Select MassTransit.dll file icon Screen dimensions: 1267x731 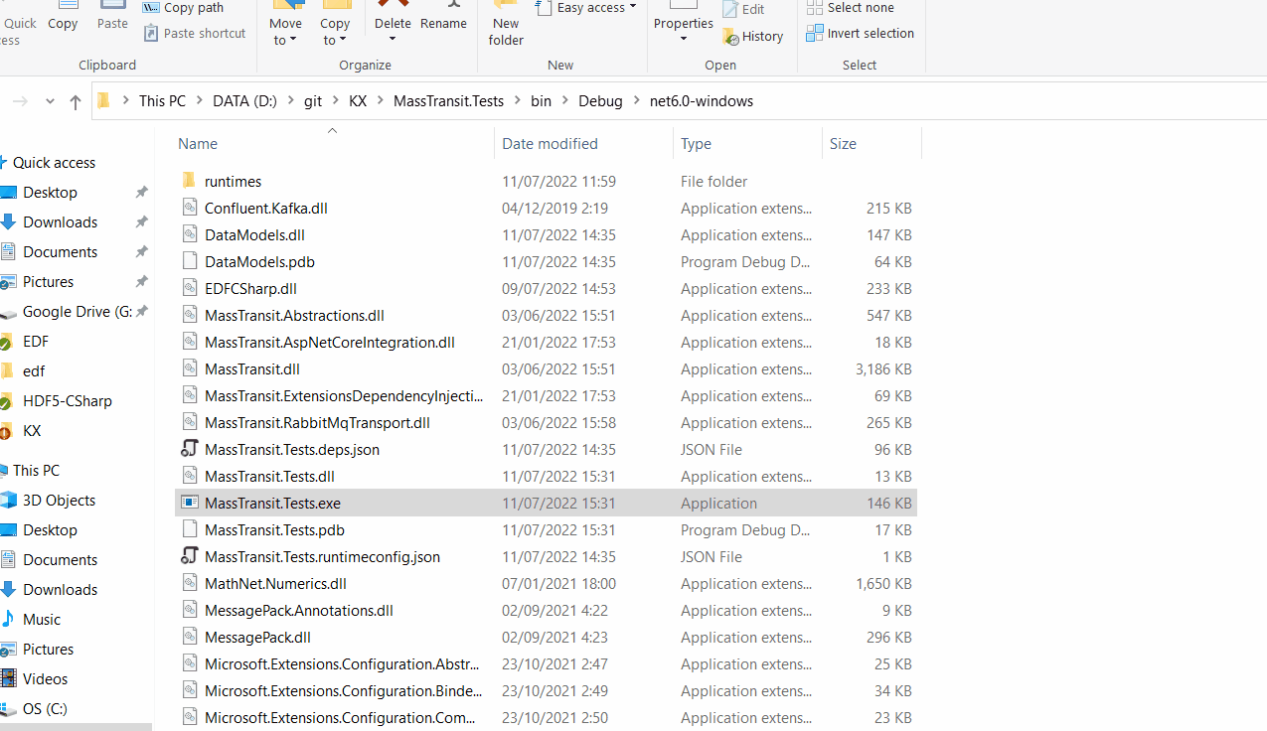click(x=190, y=368)
